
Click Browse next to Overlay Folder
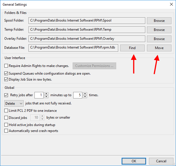point(159,39)
